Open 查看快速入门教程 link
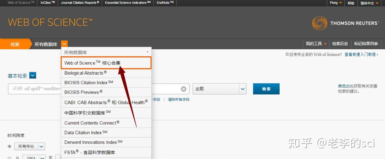Image resolution: width=385 pixels, height=159 pixels. (x=361, y=55)
